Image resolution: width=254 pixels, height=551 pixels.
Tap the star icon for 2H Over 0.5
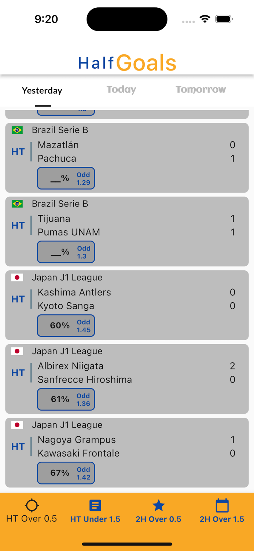click(158, 505)
